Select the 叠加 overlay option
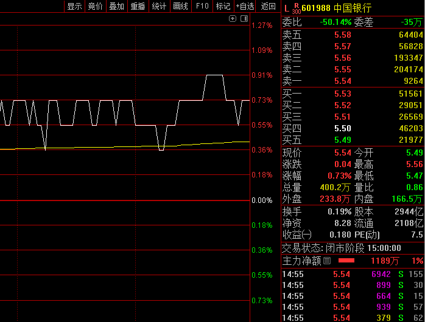425x322 pixels. pos(116,6)
